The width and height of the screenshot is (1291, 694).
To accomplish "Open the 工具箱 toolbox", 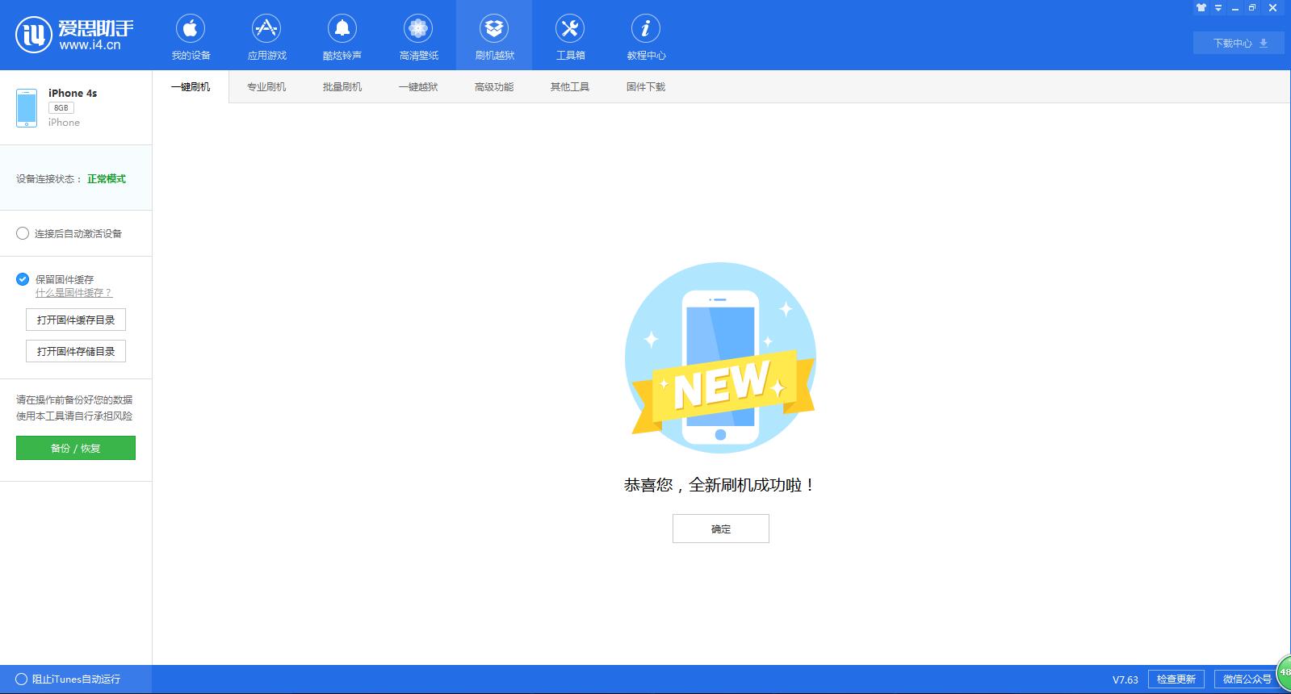I will [570, 36].
